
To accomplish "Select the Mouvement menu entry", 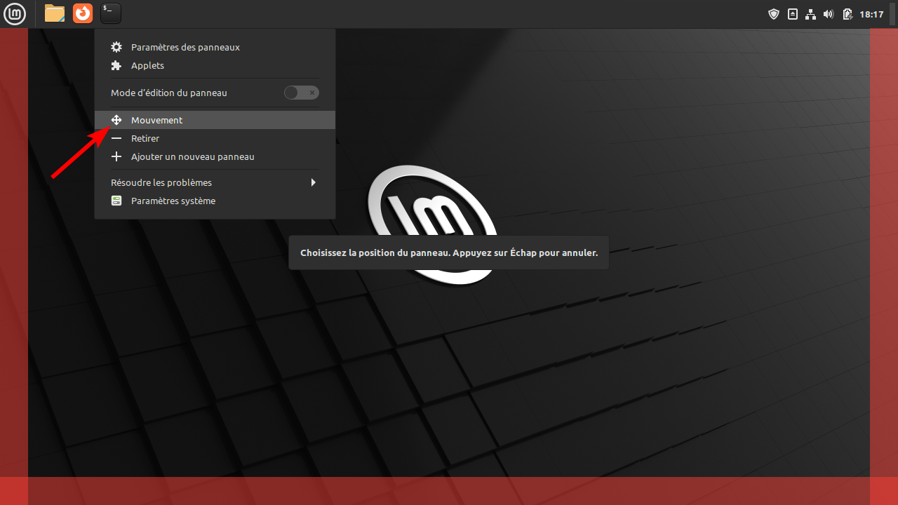I will (215, 120).
